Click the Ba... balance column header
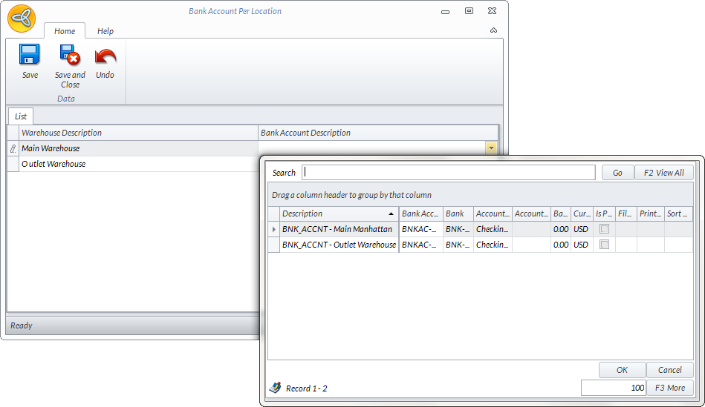The width and height of the screenshot is (705, 407). [x=561, y=214]
